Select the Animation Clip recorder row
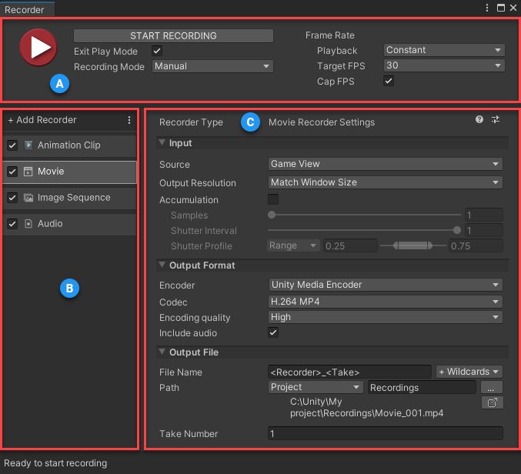 69,145
